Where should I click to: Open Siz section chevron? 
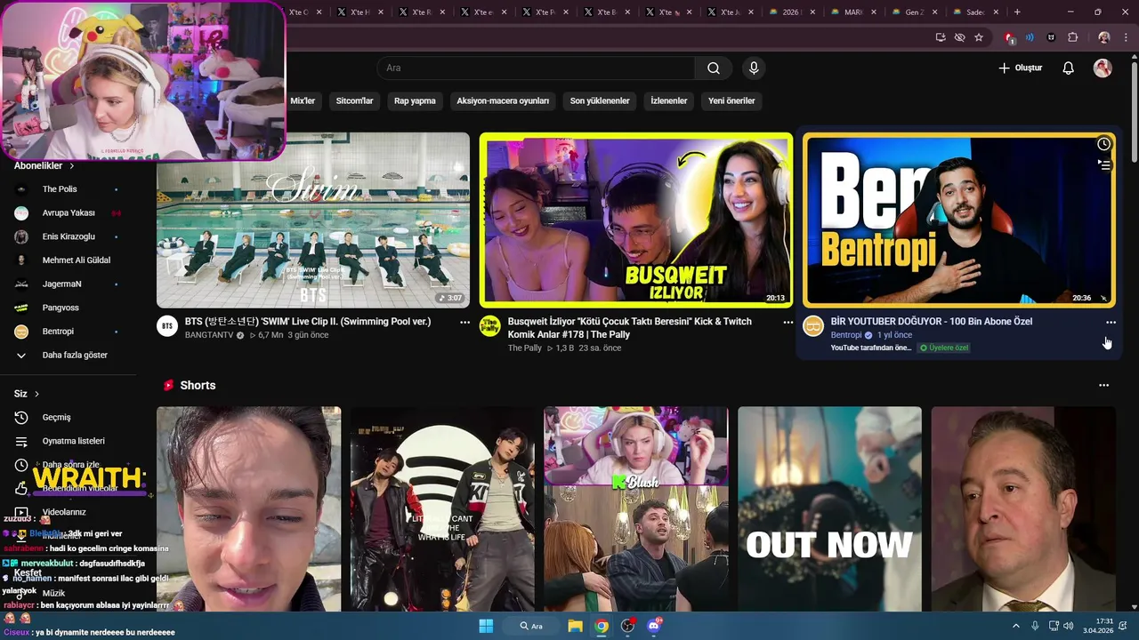point(36,394)
